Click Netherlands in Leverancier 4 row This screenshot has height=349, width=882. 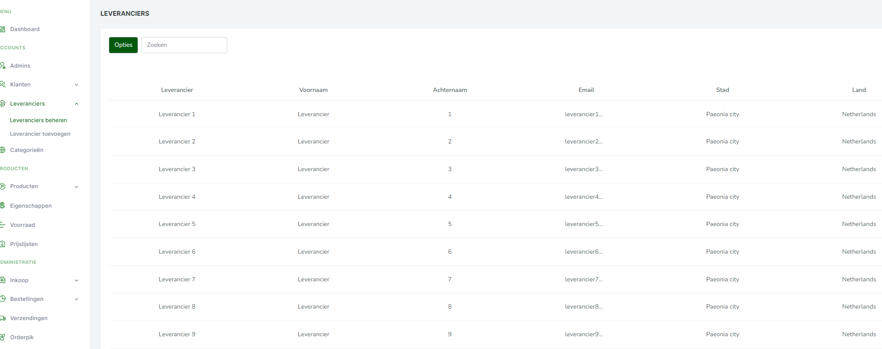coord(859,197)
